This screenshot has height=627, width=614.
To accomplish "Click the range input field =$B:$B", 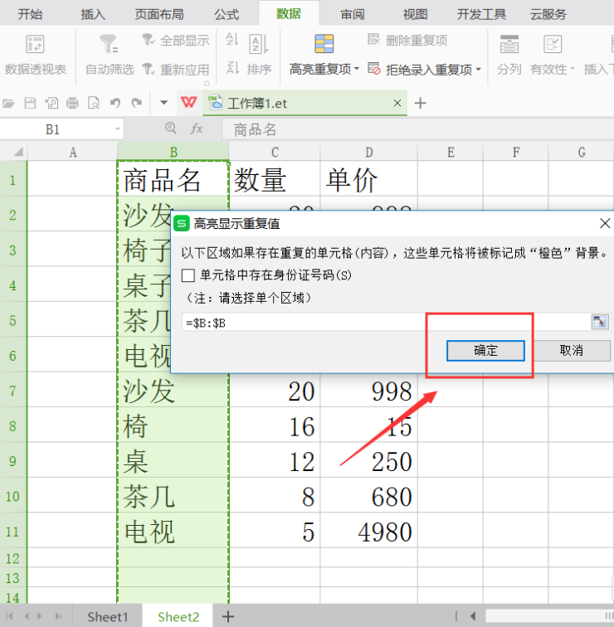I will (386, 323).
